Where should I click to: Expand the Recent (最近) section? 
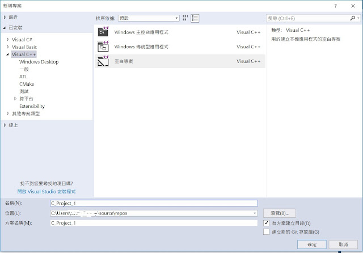pyautogui.click(x=5, y=17)
